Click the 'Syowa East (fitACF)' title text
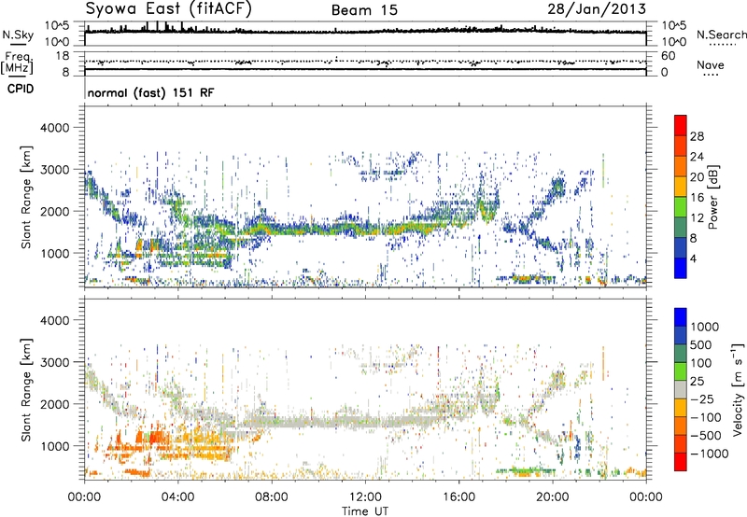747x517 pixels. [168, 8]
